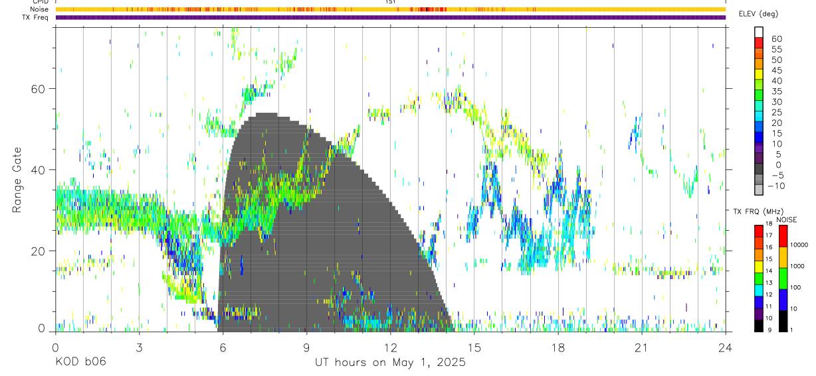Click the 'ELEV (deg)' legend title
This screenshot has width=816, height=376.
pos(758,14)
